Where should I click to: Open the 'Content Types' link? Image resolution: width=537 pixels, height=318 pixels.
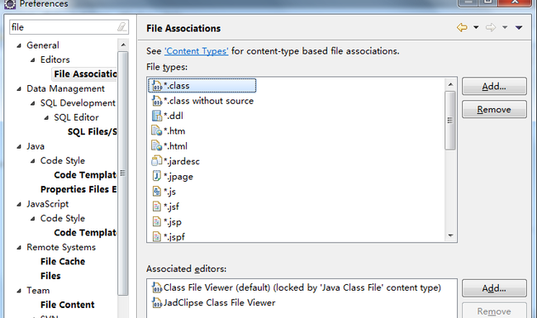coord(197,51)
